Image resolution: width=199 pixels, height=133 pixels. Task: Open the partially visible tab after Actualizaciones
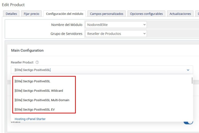(197, 14)
